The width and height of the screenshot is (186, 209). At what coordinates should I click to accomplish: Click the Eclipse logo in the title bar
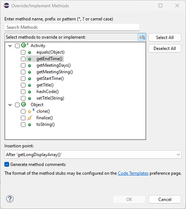click(x=7, y=5)
